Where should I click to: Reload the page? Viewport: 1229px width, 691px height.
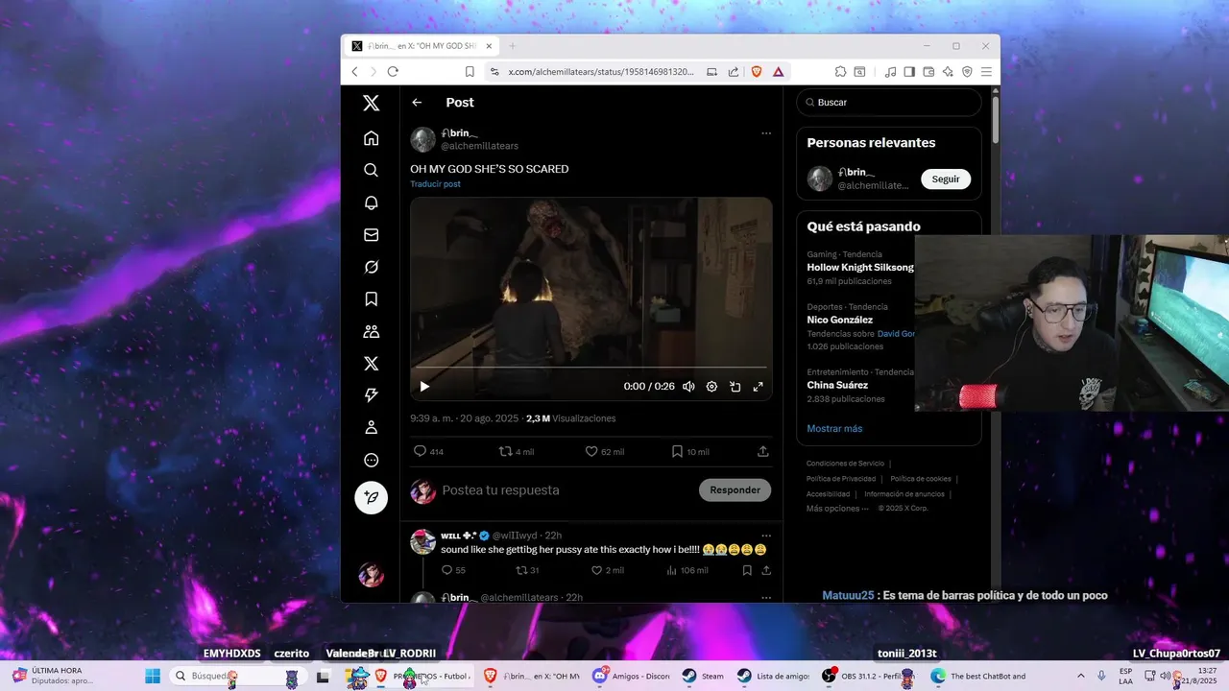pyautogui.click(x=393, y=72)
